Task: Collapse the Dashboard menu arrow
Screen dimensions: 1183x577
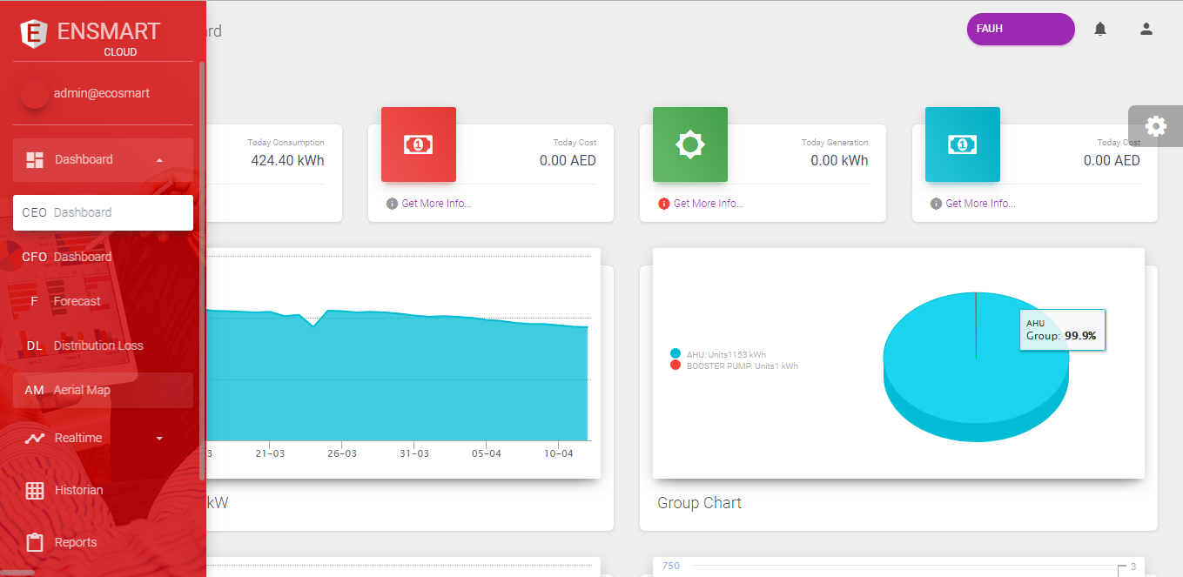Action: (158, 160)
